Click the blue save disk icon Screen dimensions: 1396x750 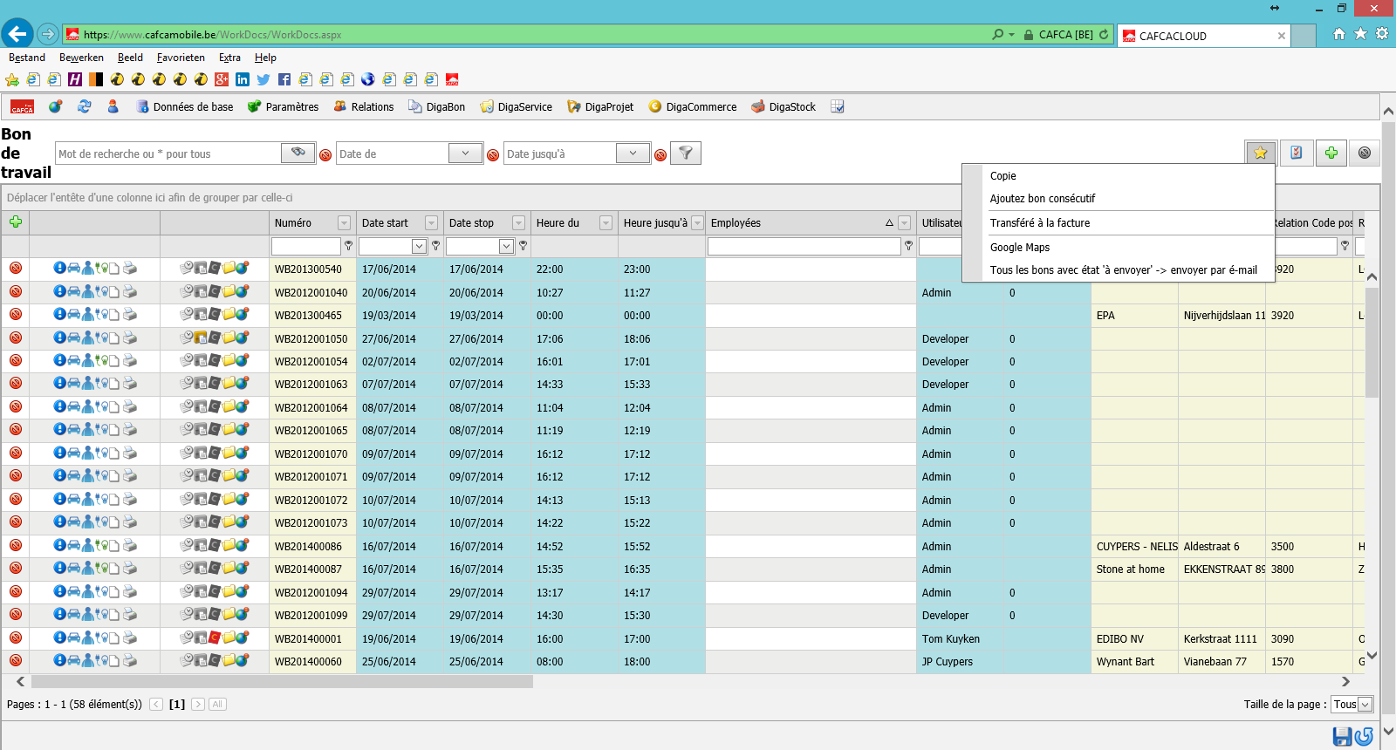tap(1342, 736)
